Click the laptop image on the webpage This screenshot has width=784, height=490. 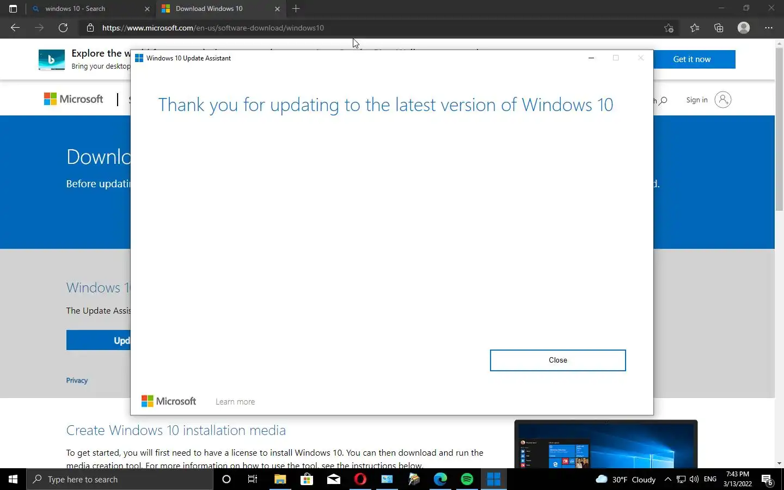pyautogui.click(x=606, y=444)
